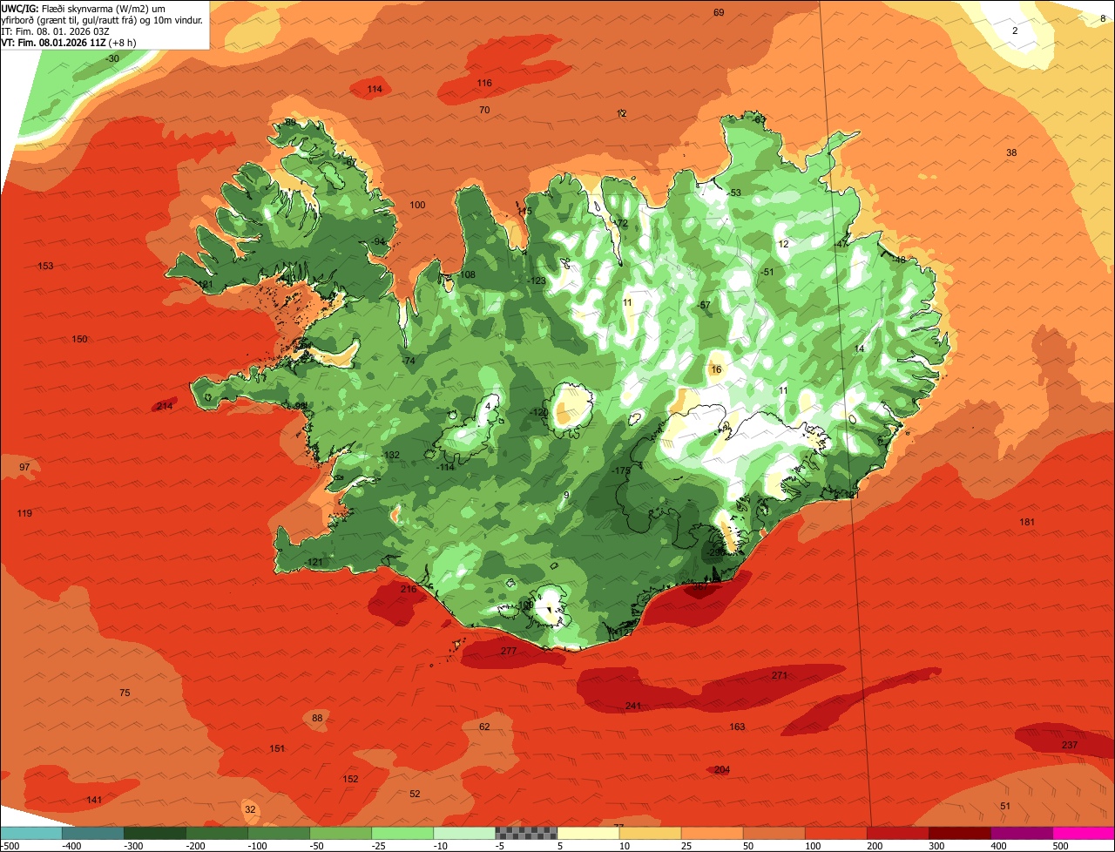The width and height of the screenshot is (1115, 852).
Task: Click the map value 52 near the bottom
Action: 415,795
